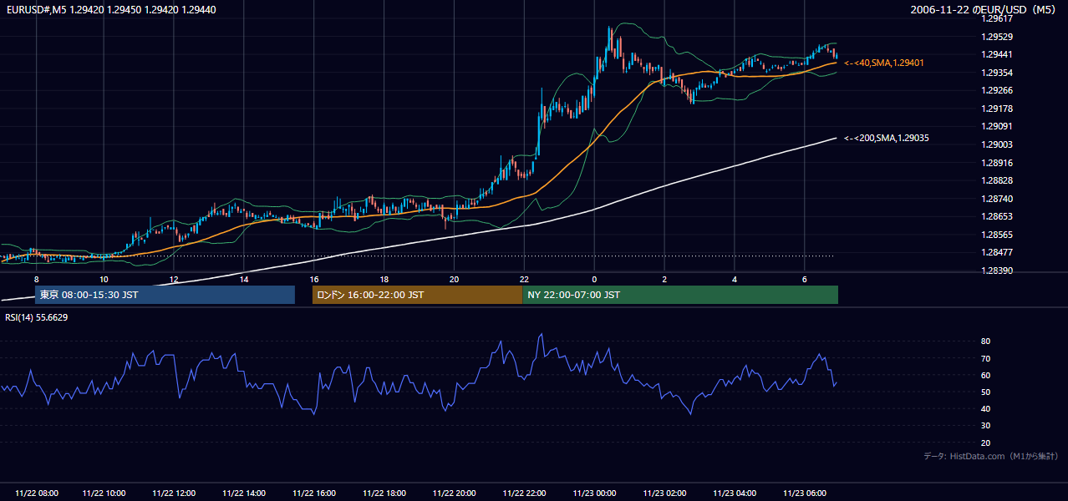
Task: Click RSI scale value 60
Action: [x=985, y=375]
